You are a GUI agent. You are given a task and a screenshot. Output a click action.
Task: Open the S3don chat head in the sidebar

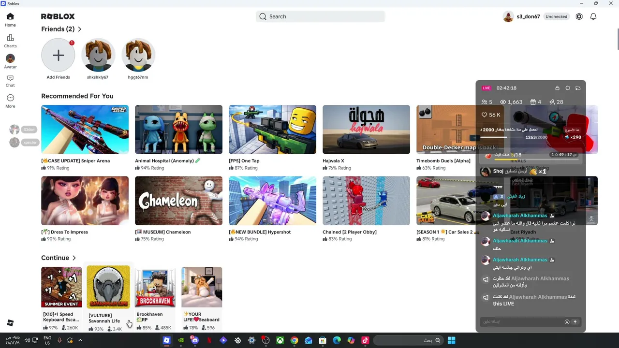pyautogui.click(x=15, y=130)
